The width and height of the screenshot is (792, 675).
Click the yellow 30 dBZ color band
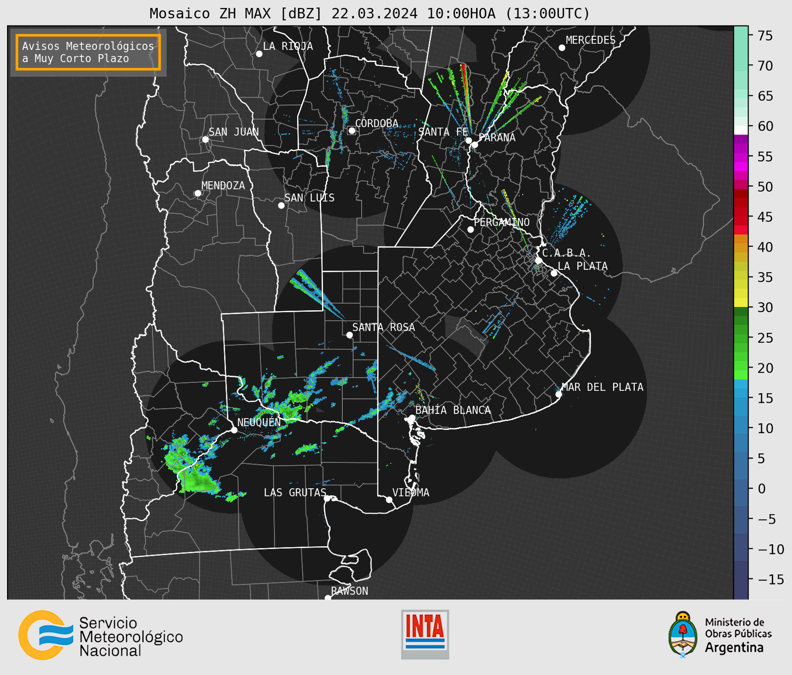(x=741, y=303)
